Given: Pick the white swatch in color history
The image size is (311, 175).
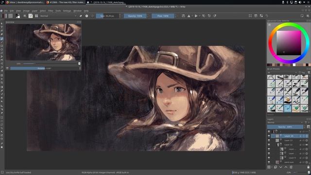Looking at the screenshot, I should [x=294, y=65].
